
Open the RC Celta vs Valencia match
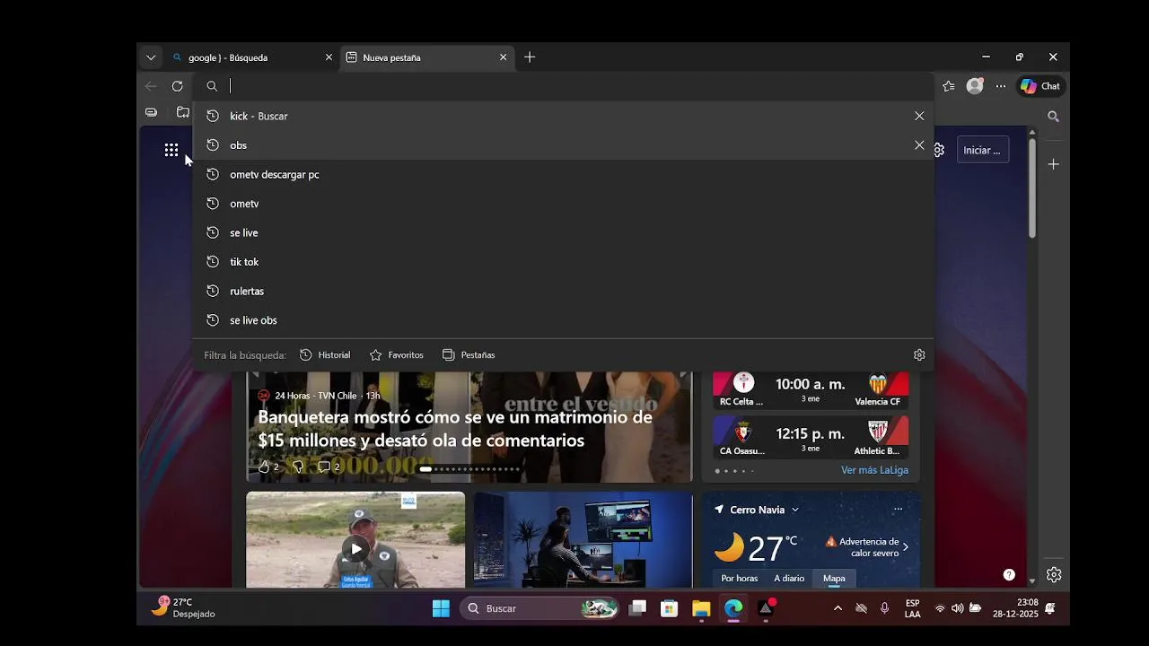tap(811, 390)
